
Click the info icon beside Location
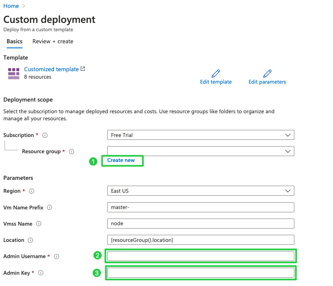pyautogui.click(x=31, y=240)
